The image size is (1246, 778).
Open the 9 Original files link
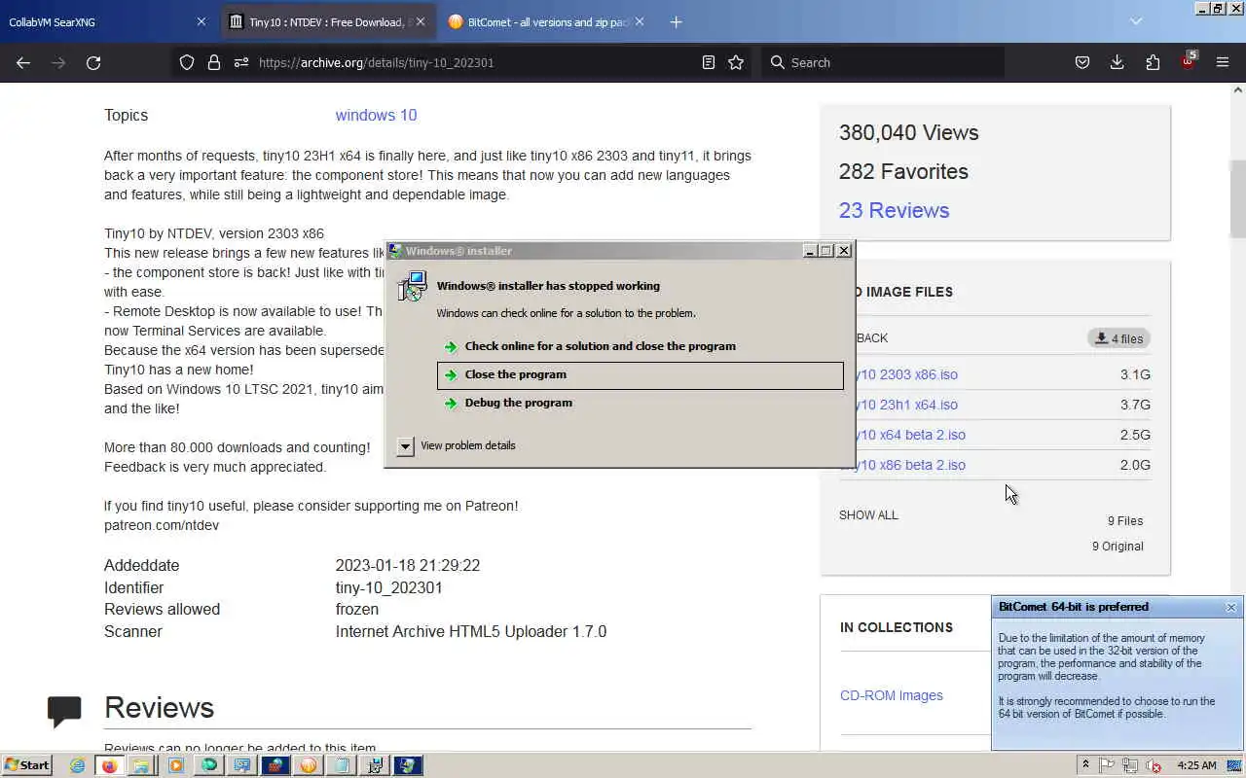(1118, 547)
